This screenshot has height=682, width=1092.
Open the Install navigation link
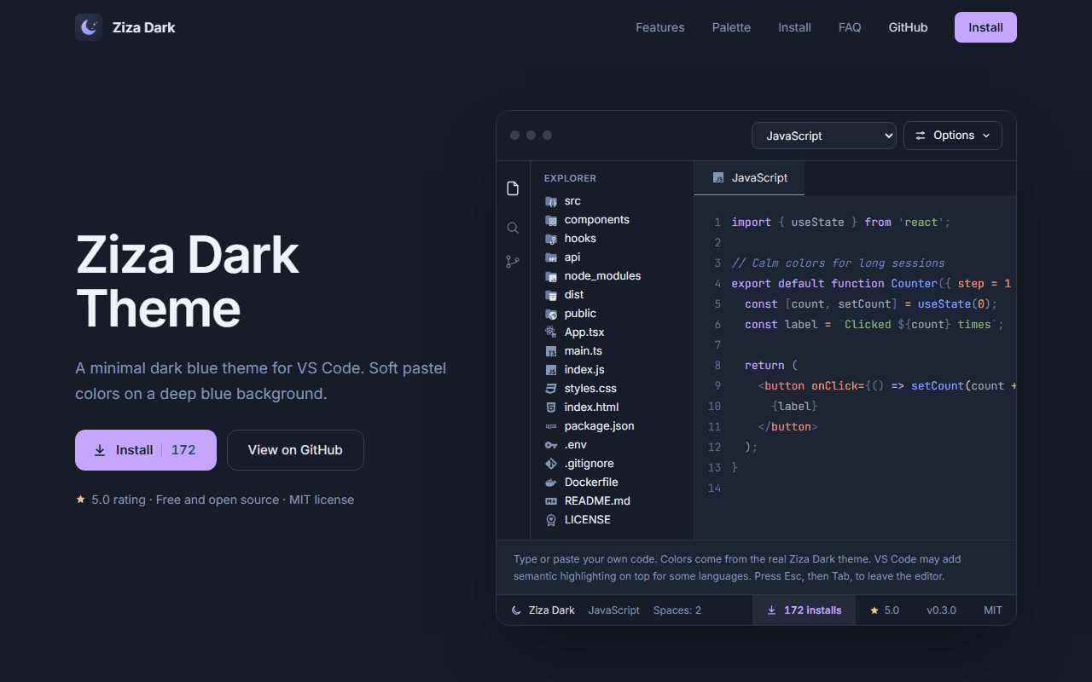pos(794,27)
